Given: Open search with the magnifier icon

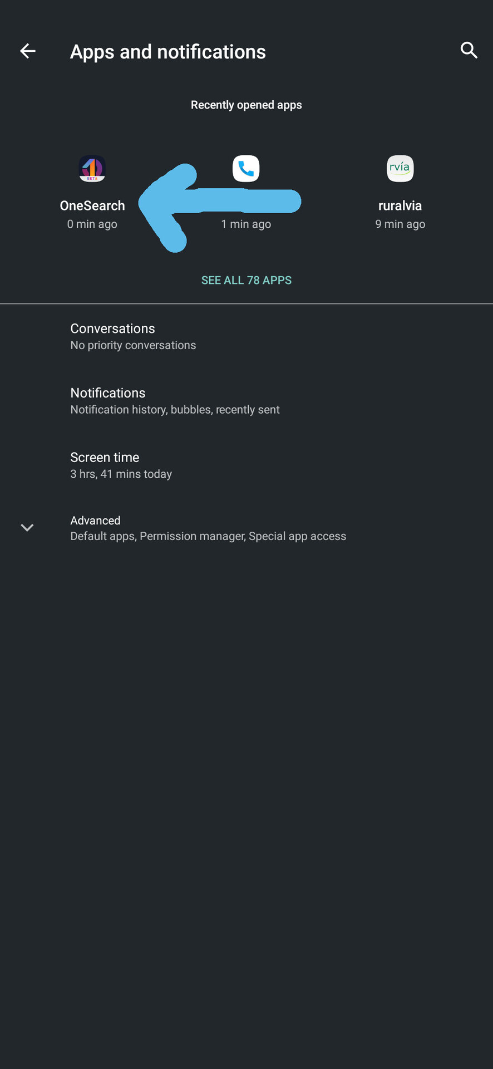Looking at the screenshot, I should click(x=469, y=51).
